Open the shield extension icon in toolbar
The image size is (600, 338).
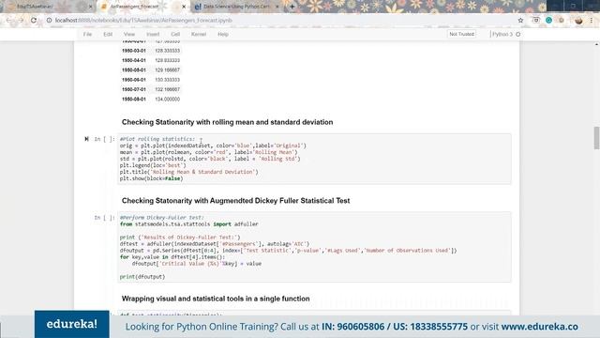click(536, 21)
